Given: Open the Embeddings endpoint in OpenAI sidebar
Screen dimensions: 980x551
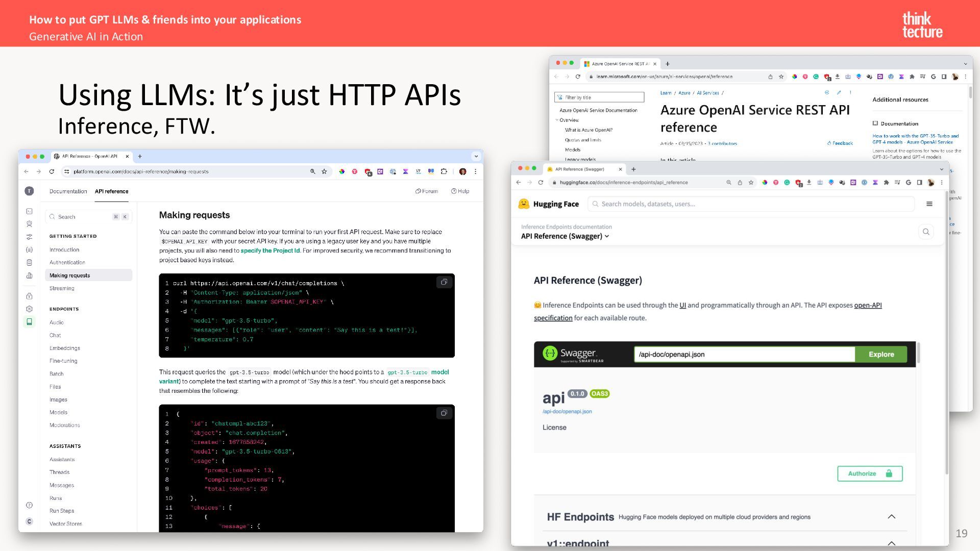Looking at the screenshot, I should click(65, 348).
